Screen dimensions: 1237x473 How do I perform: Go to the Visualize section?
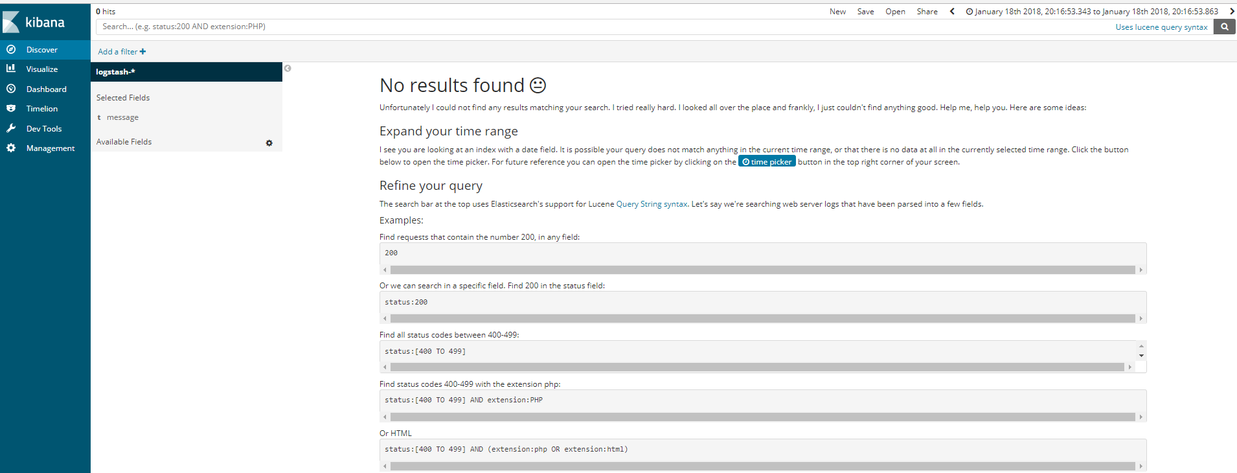tap(42, 69)
